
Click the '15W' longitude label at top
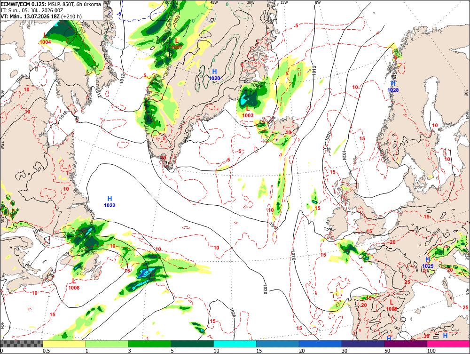click(x=284, y=2)
